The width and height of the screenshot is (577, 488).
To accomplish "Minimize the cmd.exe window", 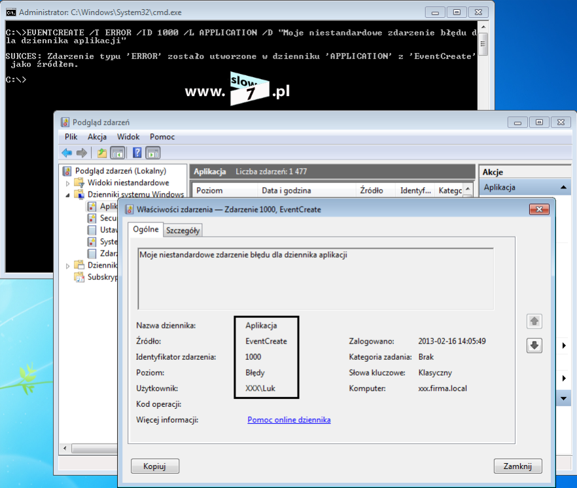I will (435, 12).
